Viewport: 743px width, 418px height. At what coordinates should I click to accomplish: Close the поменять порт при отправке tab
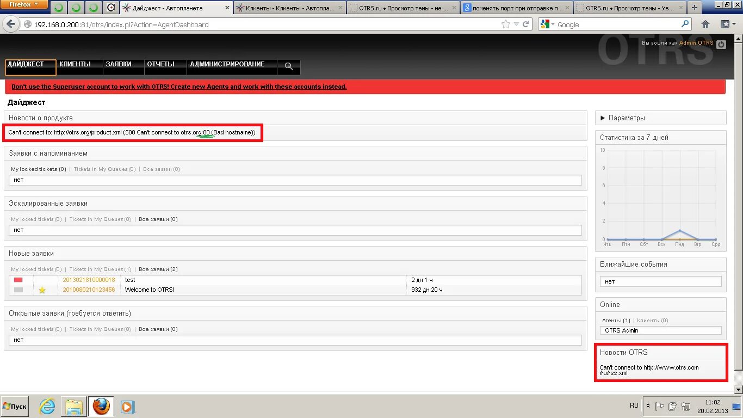[x=566, y=8]
